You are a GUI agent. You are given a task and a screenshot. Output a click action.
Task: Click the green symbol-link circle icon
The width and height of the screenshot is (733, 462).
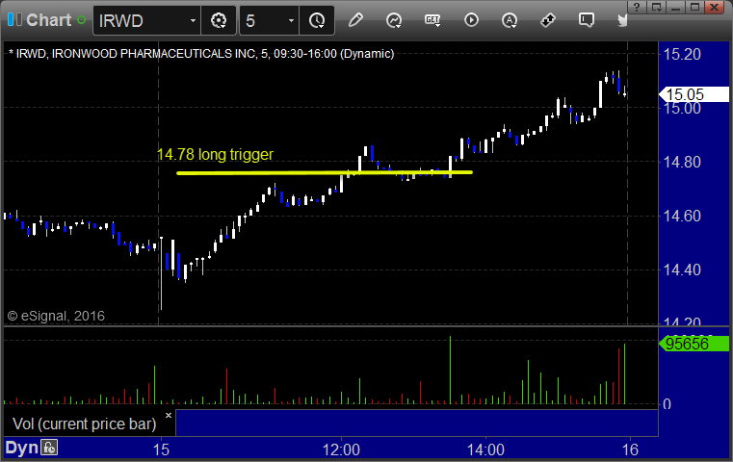click(x=81, y=20)
